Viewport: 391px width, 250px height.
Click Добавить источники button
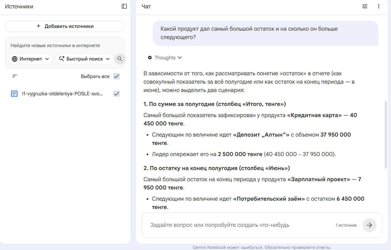click(65, 26)
